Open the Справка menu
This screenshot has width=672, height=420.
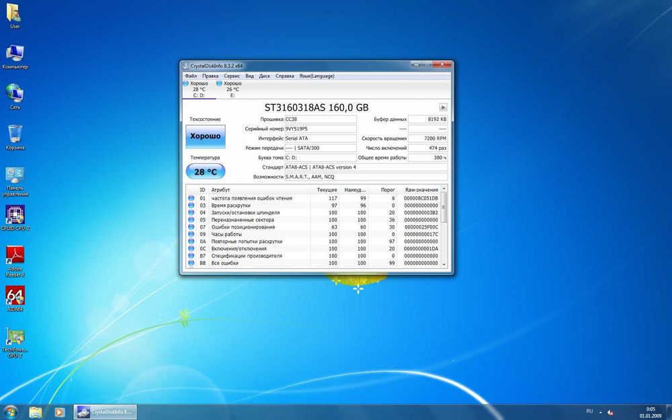point(284,76)
